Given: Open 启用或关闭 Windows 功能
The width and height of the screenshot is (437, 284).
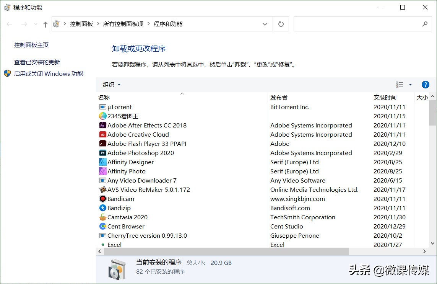Looking at the screenshot, I should click(x=49, y=73).
